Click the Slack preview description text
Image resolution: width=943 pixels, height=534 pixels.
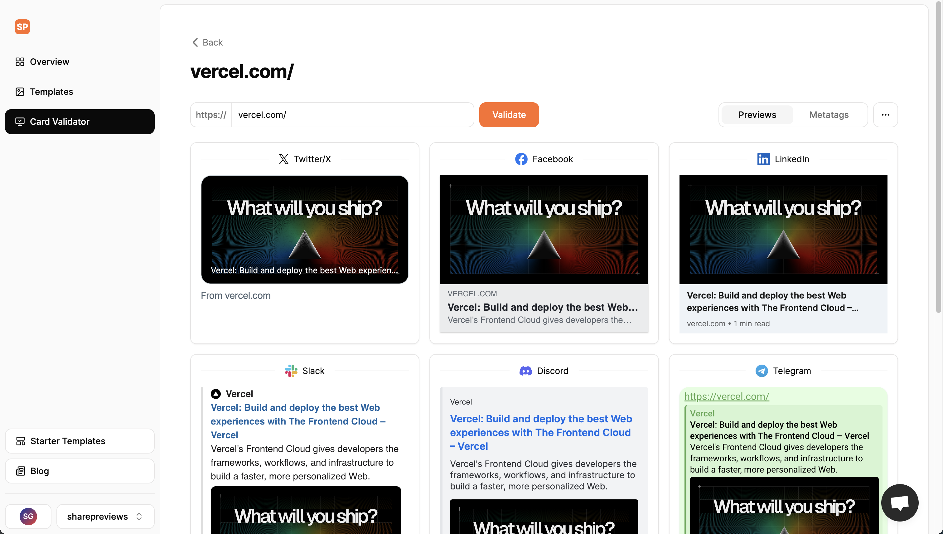pos(304,463)
